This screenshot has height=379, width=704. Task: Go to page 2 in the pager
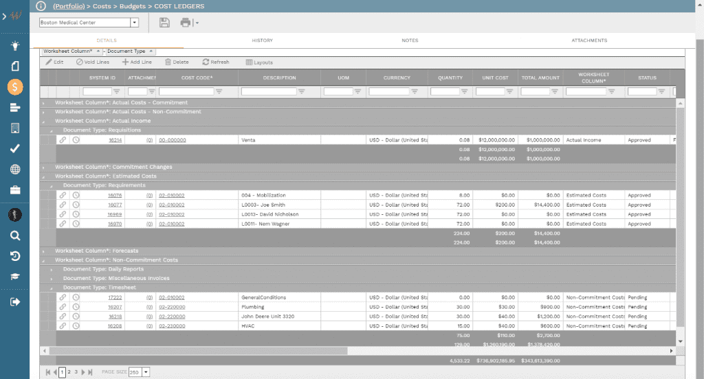tap(69, 372)
